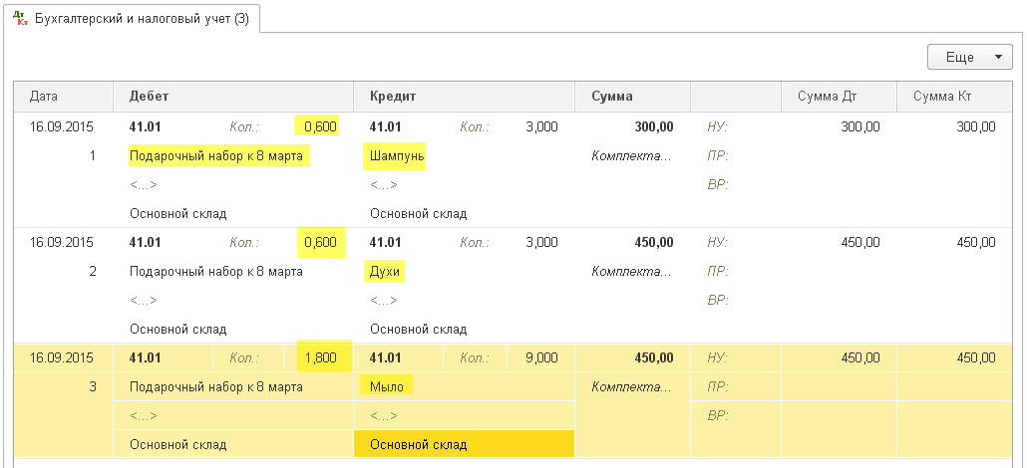Click the Дата column header
The image size is (1027, 468).
point(44,97)
